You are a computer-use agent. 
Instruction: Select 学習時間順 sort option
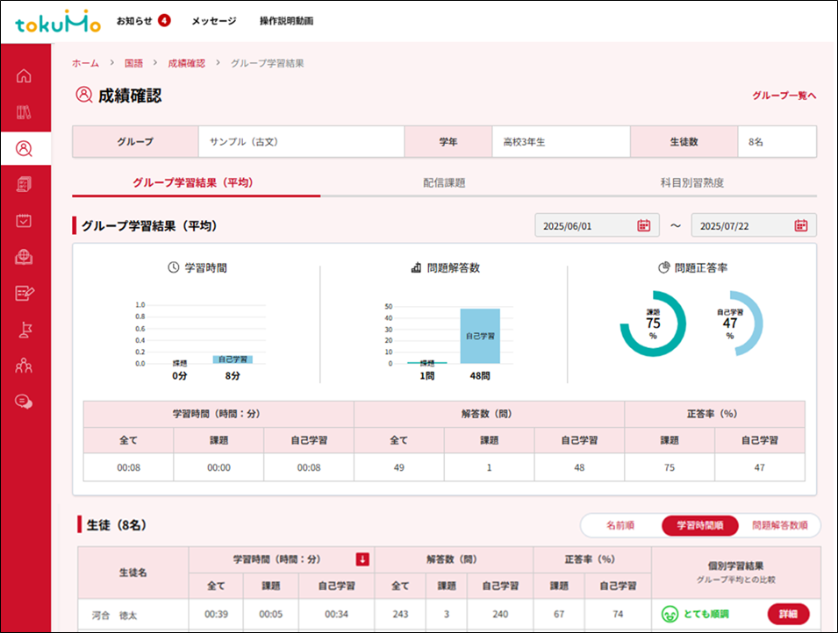pos(699,526)
